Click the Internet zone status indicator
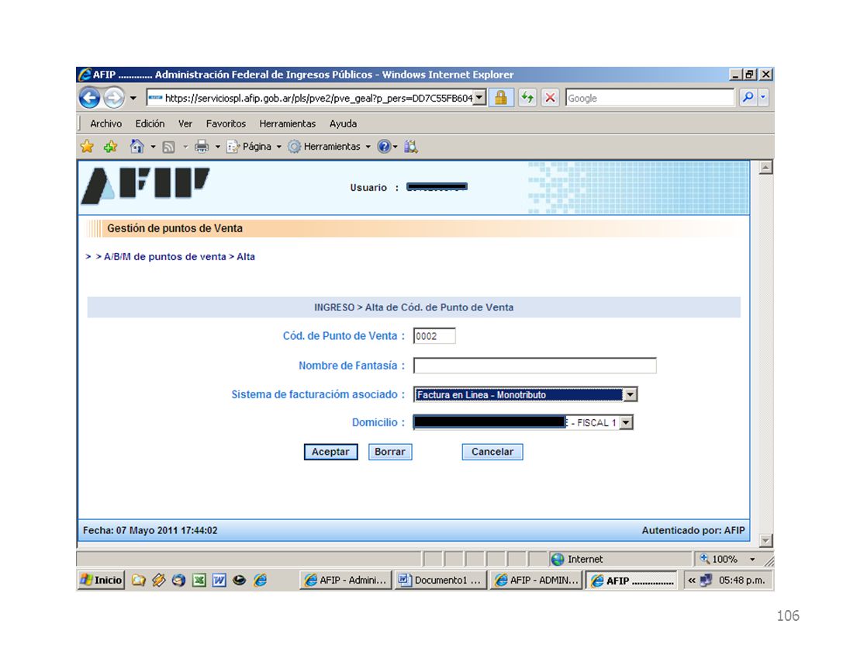This screenshot has height=645, width=850. tap(577, 559)
